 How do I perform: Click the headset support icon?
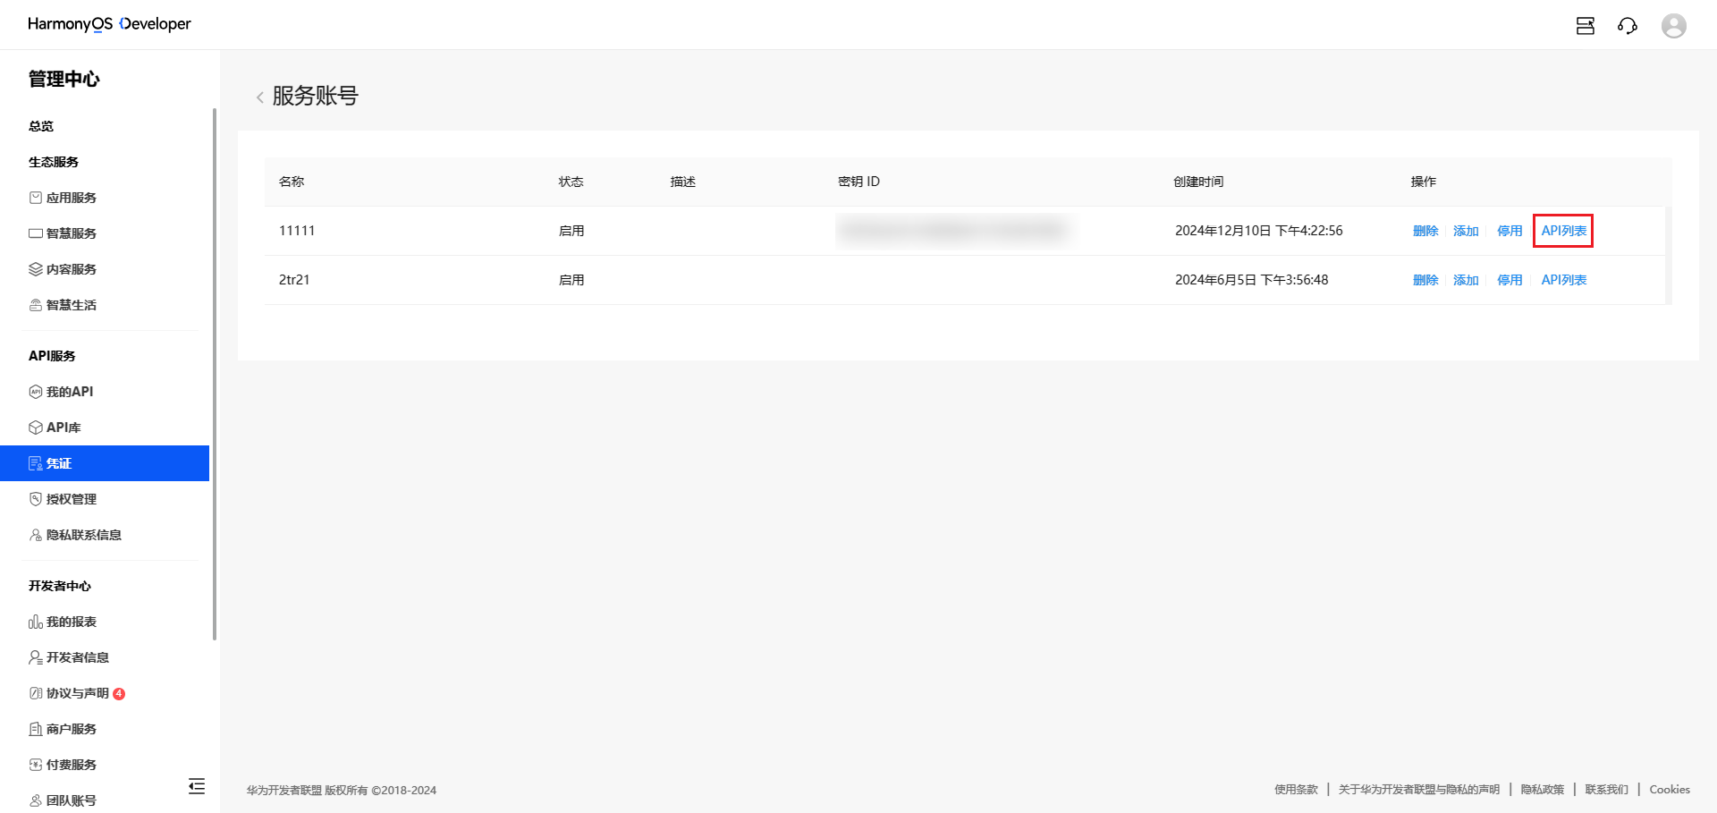1628,25
